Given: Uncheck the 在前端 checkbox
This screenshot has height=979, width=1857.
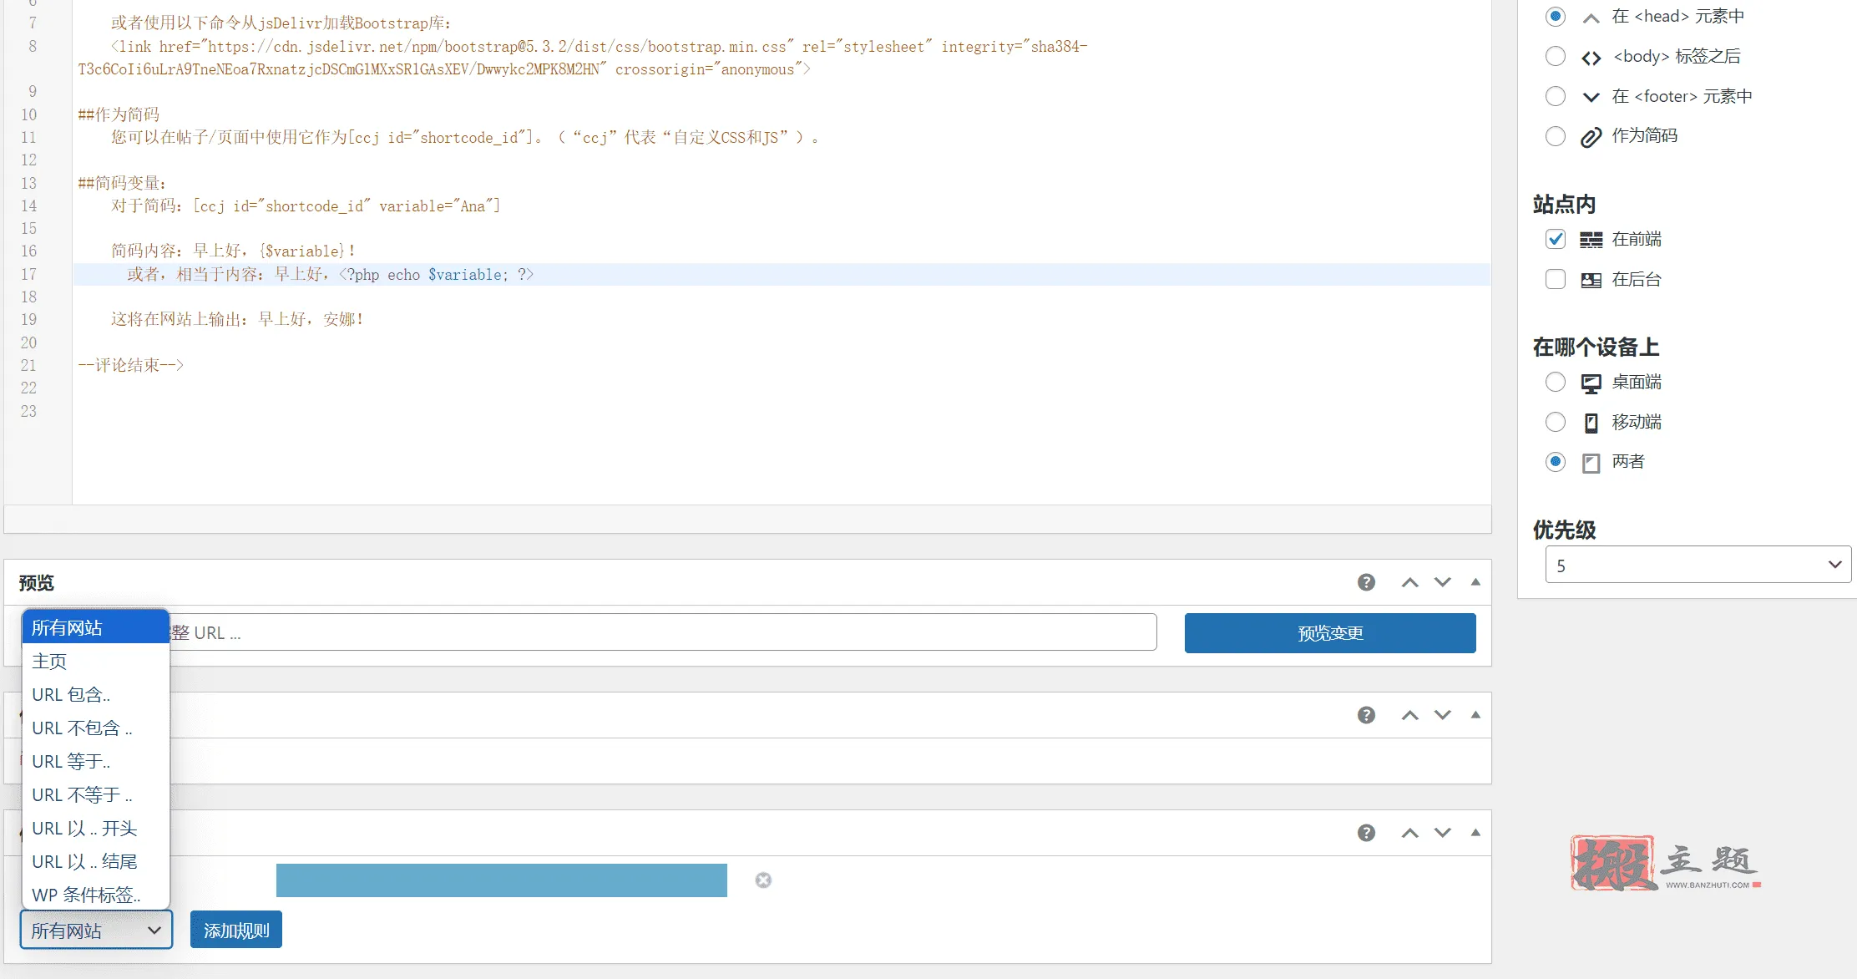Looking at the screenshot, I should pos(1555,239).
